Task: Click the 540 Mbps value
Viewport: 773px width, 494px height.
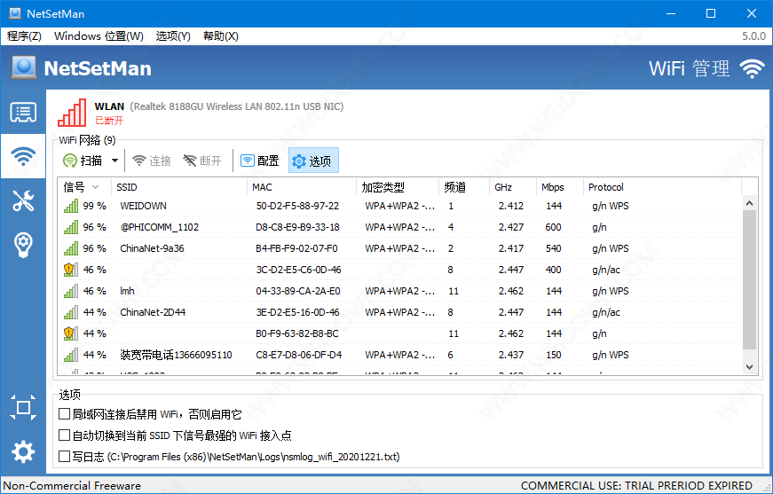Action: [x=553, y=248]
